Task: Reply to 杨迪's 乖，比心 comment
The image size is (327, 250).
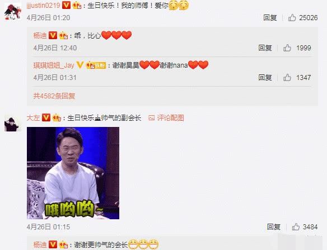Action: 265,48
